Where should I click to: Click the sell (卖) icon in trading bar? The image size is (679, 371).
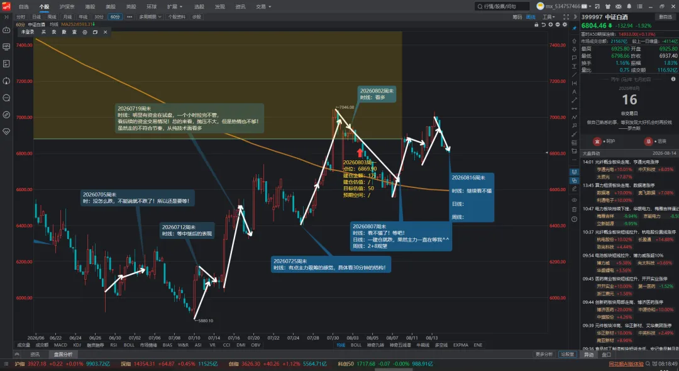pos(53,32)
